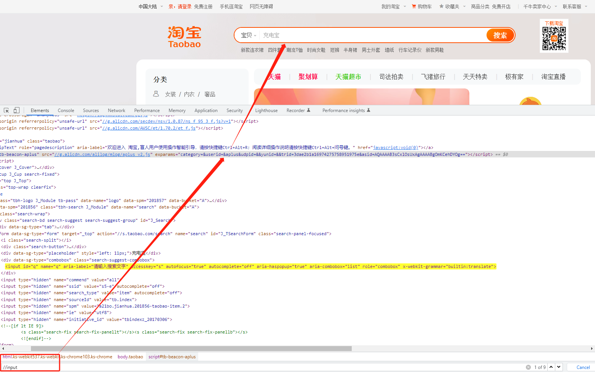The image size is (595, 372).
Task: Select the script#tb-beacon-aplus breadcrumb
Action: (172, 356)
